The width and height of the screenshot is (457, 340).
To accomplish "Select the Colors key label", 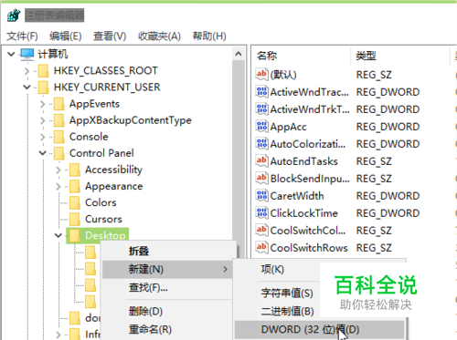I will pos(101,202).
